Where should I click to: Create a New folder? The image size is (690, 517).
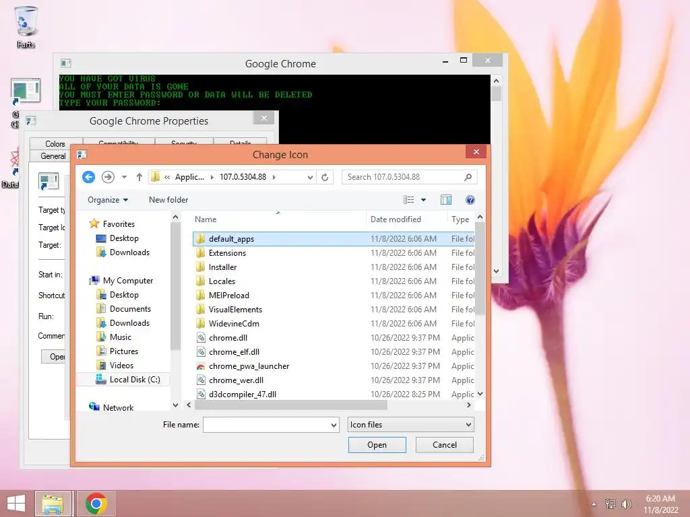[x=168, y=199]
